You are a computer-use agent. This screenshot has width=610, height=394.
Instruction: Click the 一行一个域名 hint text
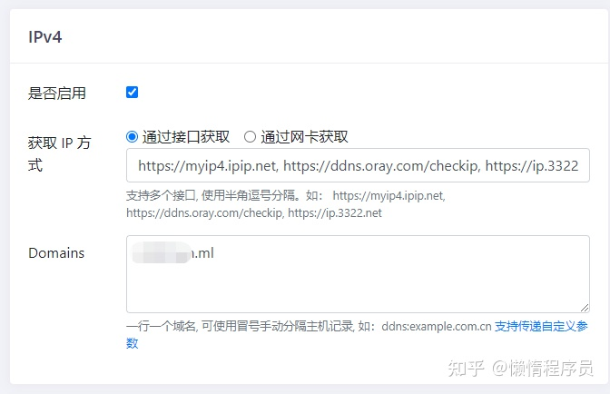[161, 326]
